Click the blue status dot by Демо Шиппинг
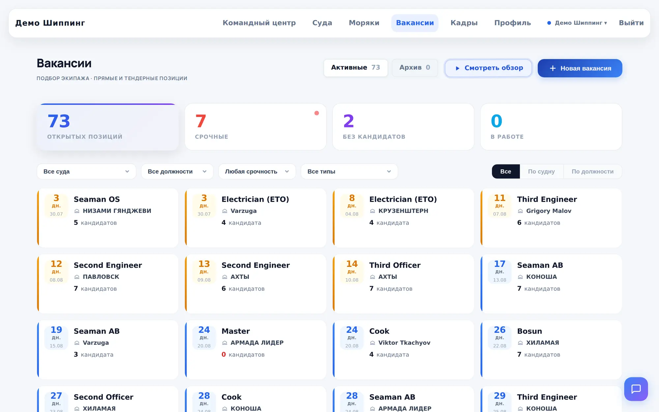This screenshot has width=659, height=412. (x=549, y=23)
